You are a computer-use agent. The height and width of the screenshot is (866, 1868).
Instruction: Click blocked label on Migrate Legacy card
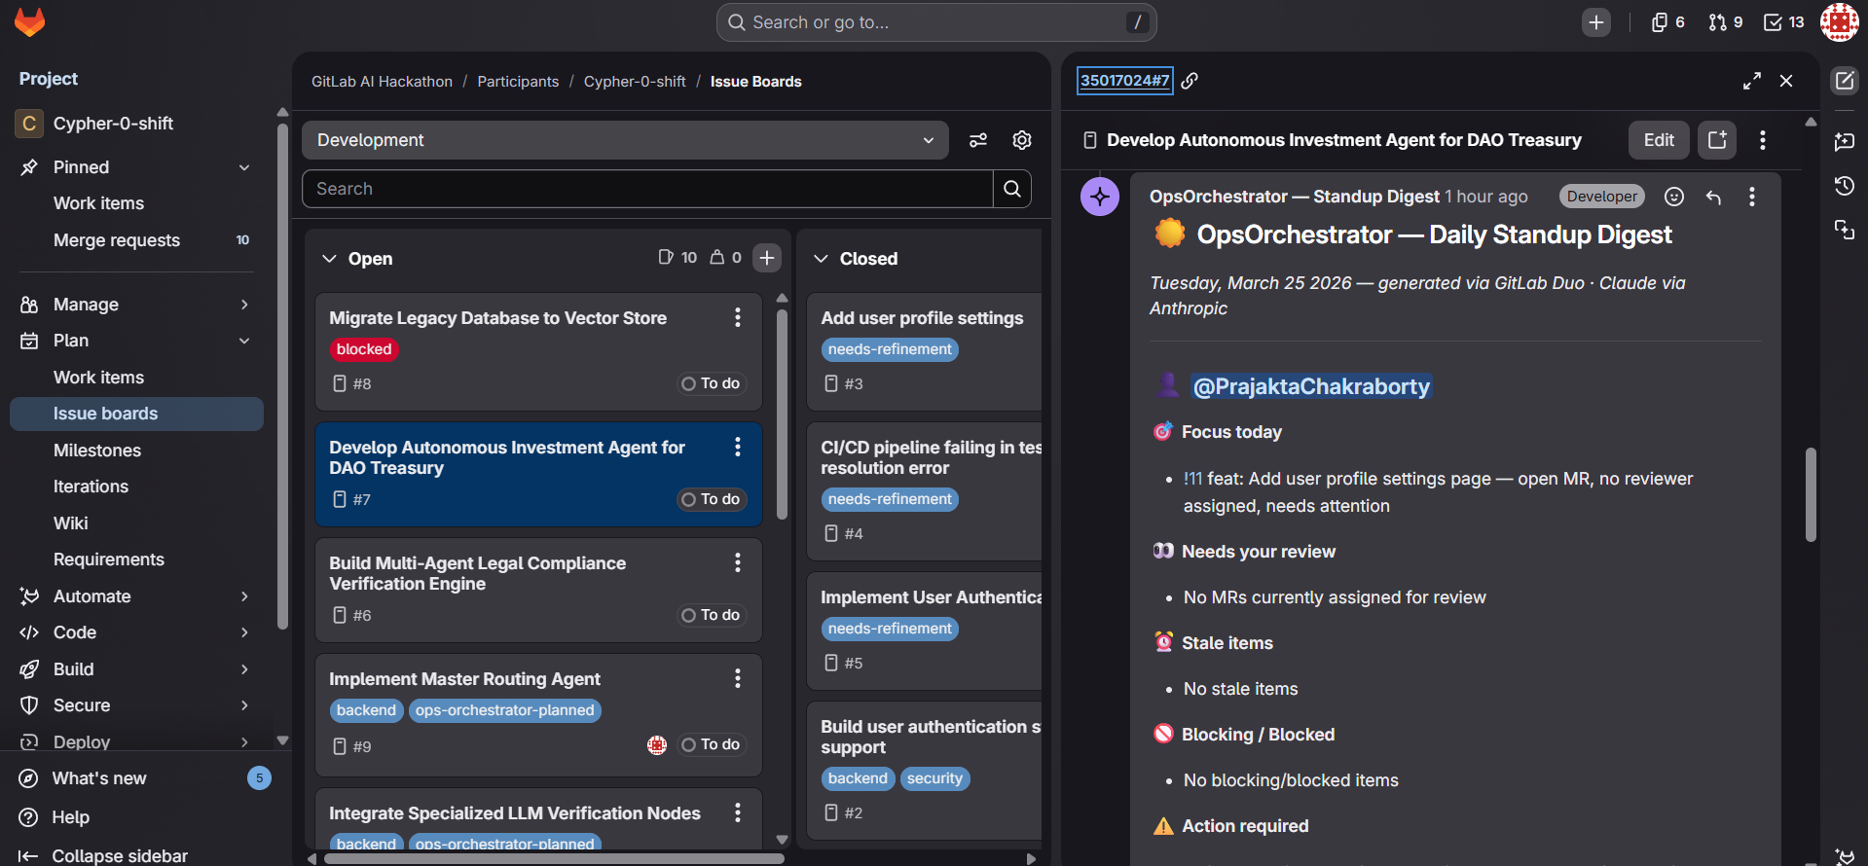pos(364,349)
